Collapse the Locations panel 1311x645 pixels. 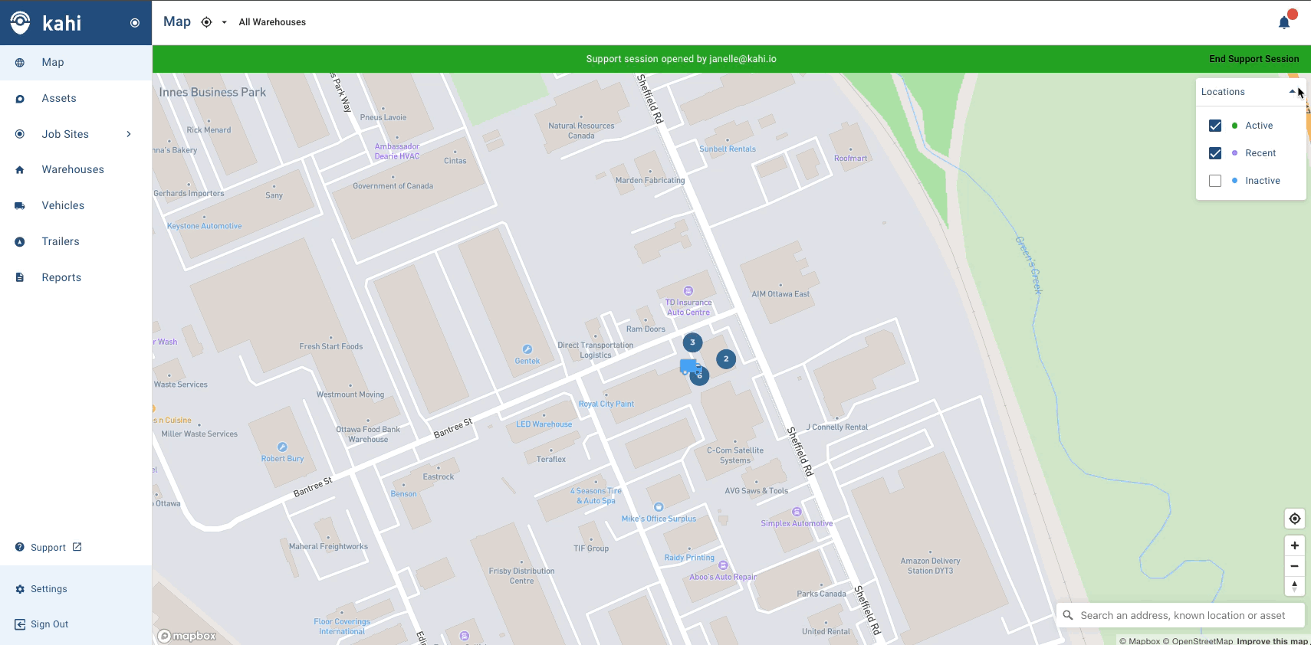pyautogui.click(x=1293, y=92)
